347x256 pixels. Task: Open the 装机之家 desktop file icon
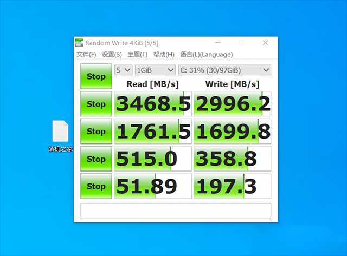click(60, 132)
